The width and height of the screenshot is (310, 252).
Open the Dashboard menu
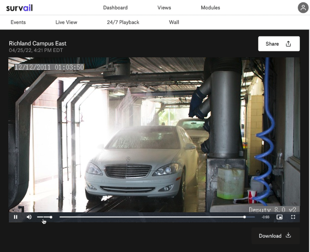coord(115,8)
